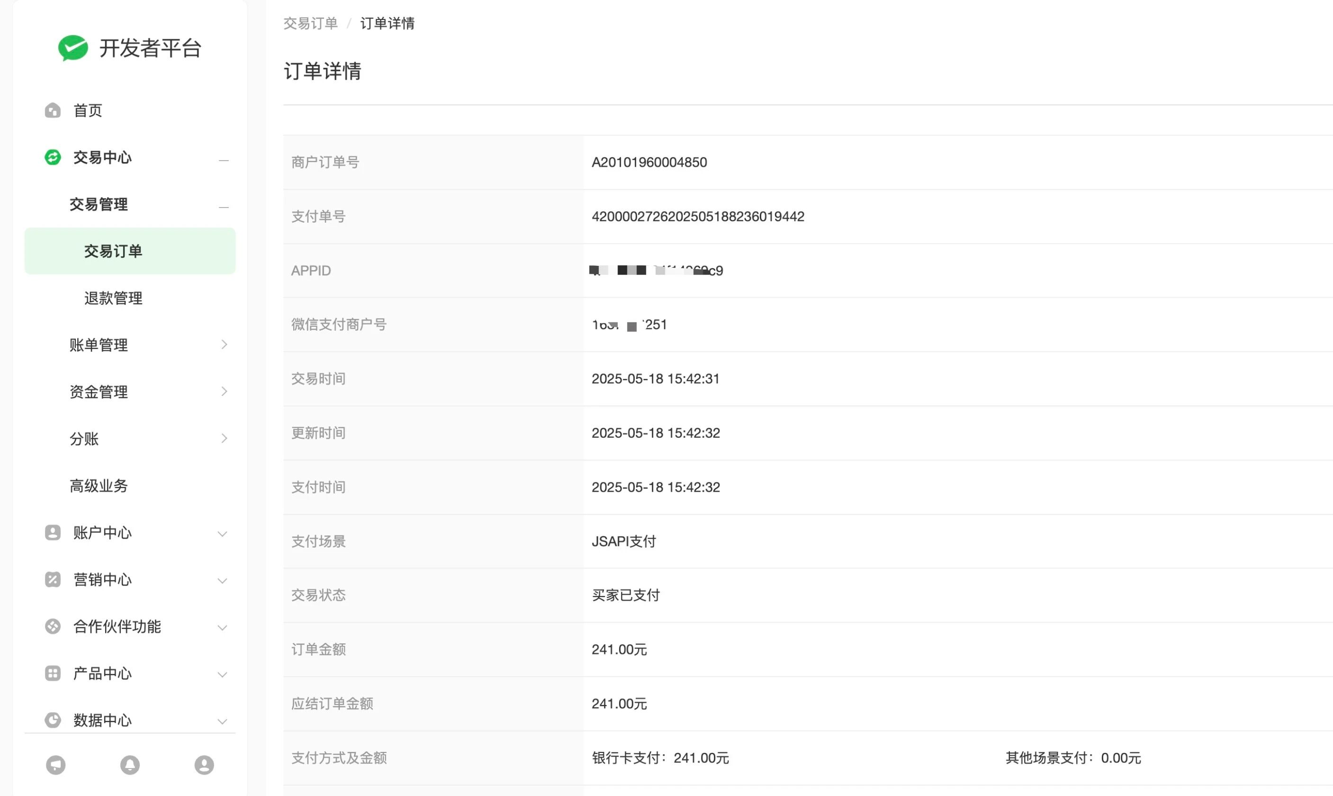
Task: Click the 数据中心 pie chart icon
Action: tap(53, 720)
